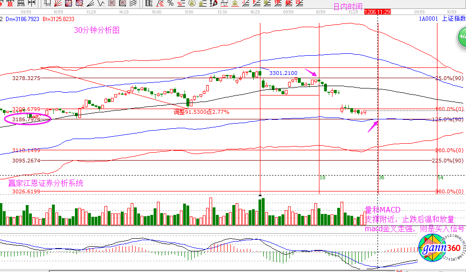
Task: Click the Bt=3125.8233 indicator value
Action: point(59,19)
